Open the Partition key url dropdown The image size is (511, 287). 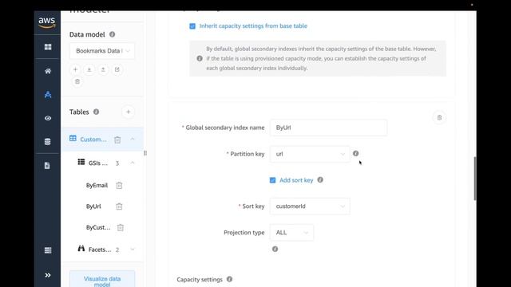click(310, 154)
